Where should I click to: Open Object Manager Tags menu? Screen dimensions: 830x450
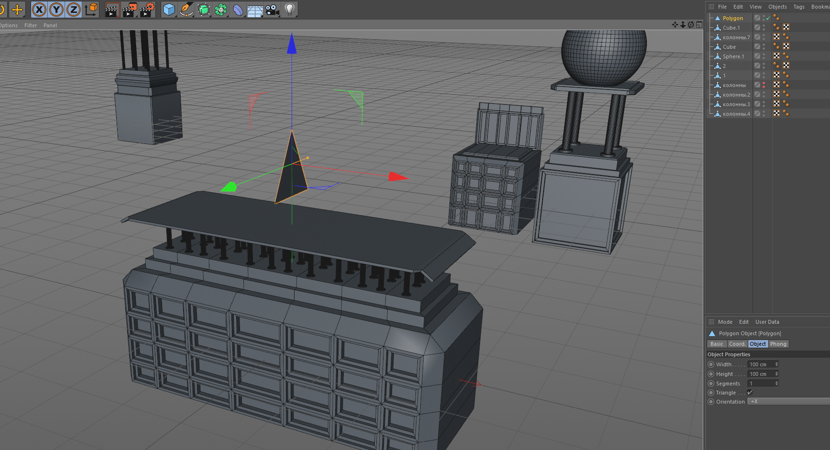coord(799,7)
